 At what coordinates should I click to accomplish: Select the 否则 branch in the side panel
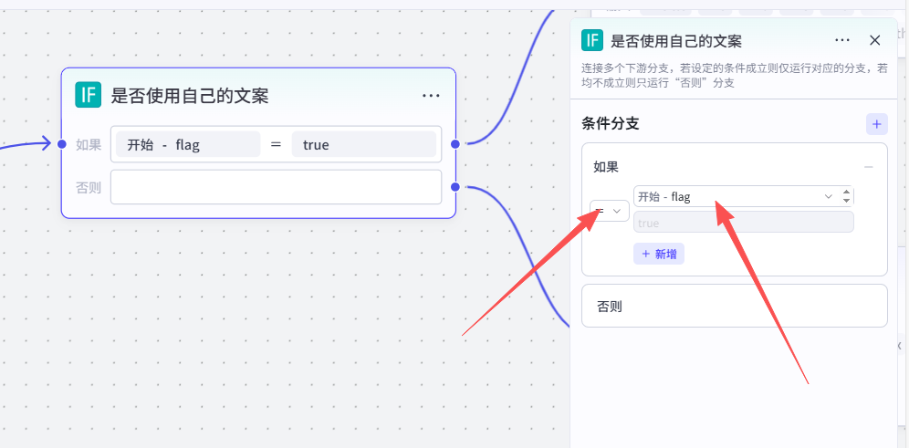pyautogui.click(x=734, y=306)
